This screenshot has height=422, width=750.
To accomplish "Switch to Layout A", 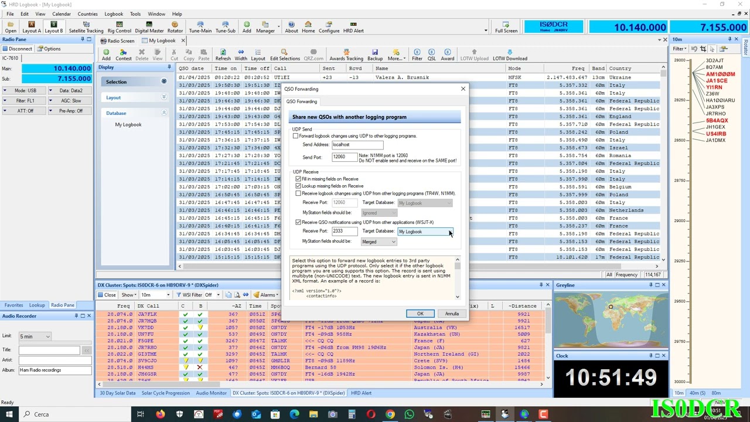I will pyautogui.click(x=32, y=27).
